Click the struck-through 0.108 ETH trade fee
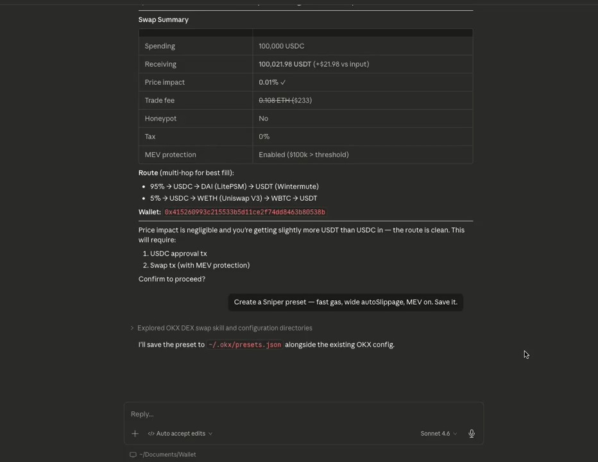Screen dimensions: 598x462 click(x=274, y=100)
